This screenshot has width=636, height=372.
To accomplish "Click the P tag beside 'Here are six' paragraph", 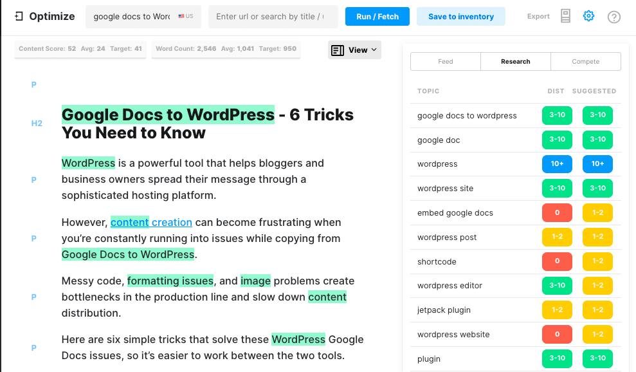I will pos(33,348).
